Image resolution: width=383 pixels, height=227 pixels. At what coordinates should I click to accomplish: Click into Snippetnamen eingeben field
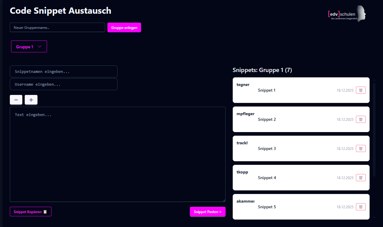64,71
